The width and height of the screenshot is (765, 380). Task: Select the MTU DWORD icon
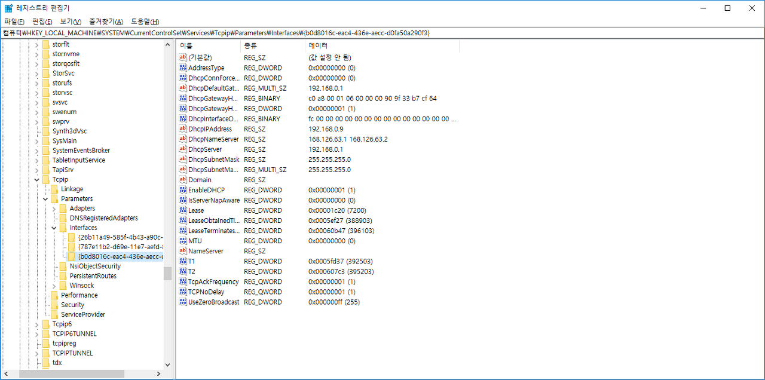183,241
